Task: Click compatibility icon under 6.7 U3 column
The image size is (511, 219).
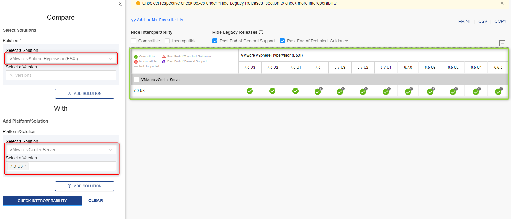Action: pos(340,91)
